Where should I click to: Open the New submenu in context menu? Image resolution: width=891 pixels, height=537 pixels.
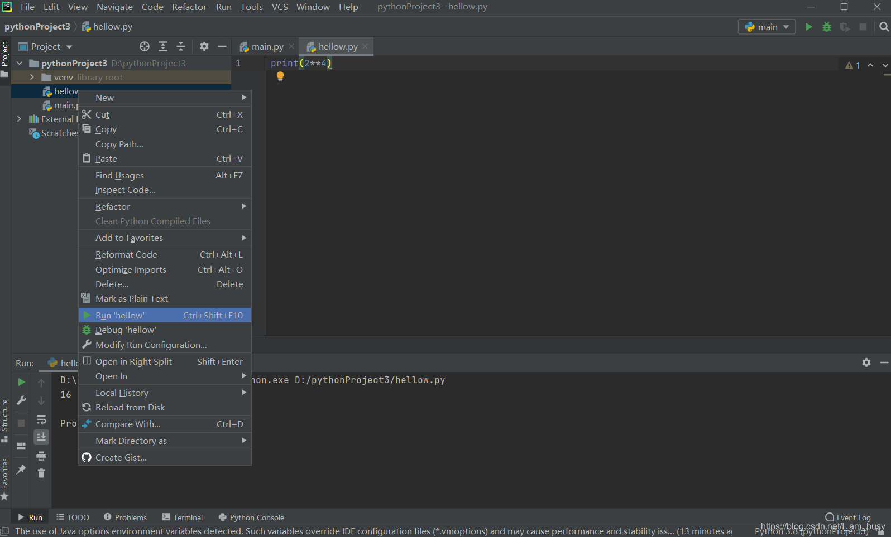[x=165, y=98]
